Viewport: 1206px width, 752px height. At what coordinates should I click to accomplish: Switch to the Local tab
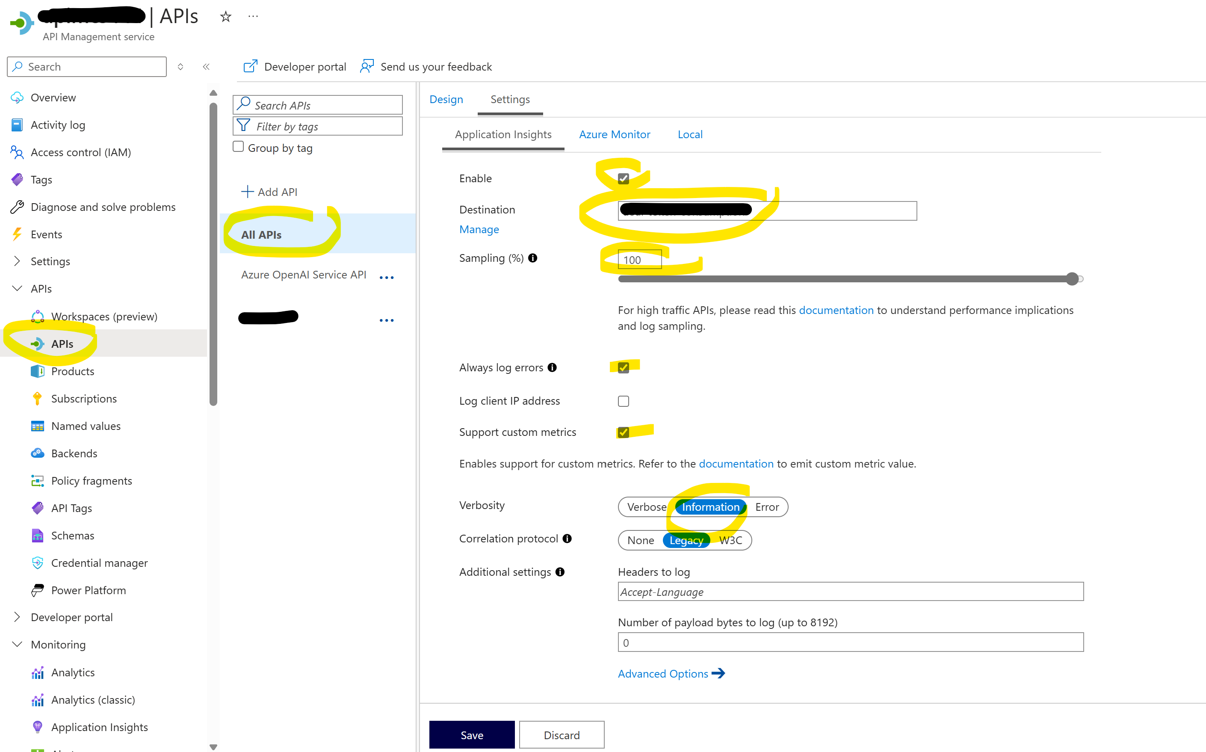tap(690, 134)
